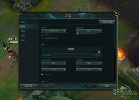This screenshot has height=100, width=139.
Task: Uncheck 使用相关联的队伍颜色 team colors option
Action: tap(77, 34)
